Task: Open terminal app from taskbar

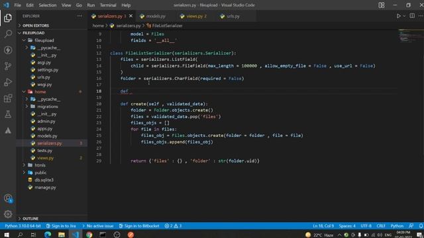Action: (103, 235)
